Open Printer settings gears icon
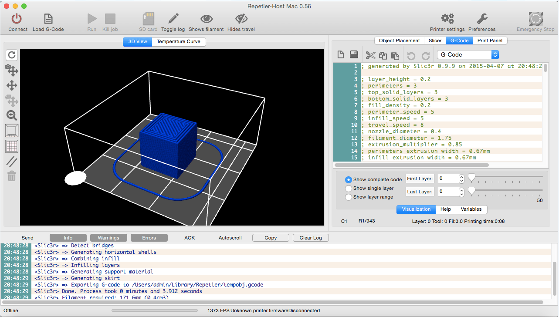This screenshot has width=559, height=317. [x=447, y=19]
